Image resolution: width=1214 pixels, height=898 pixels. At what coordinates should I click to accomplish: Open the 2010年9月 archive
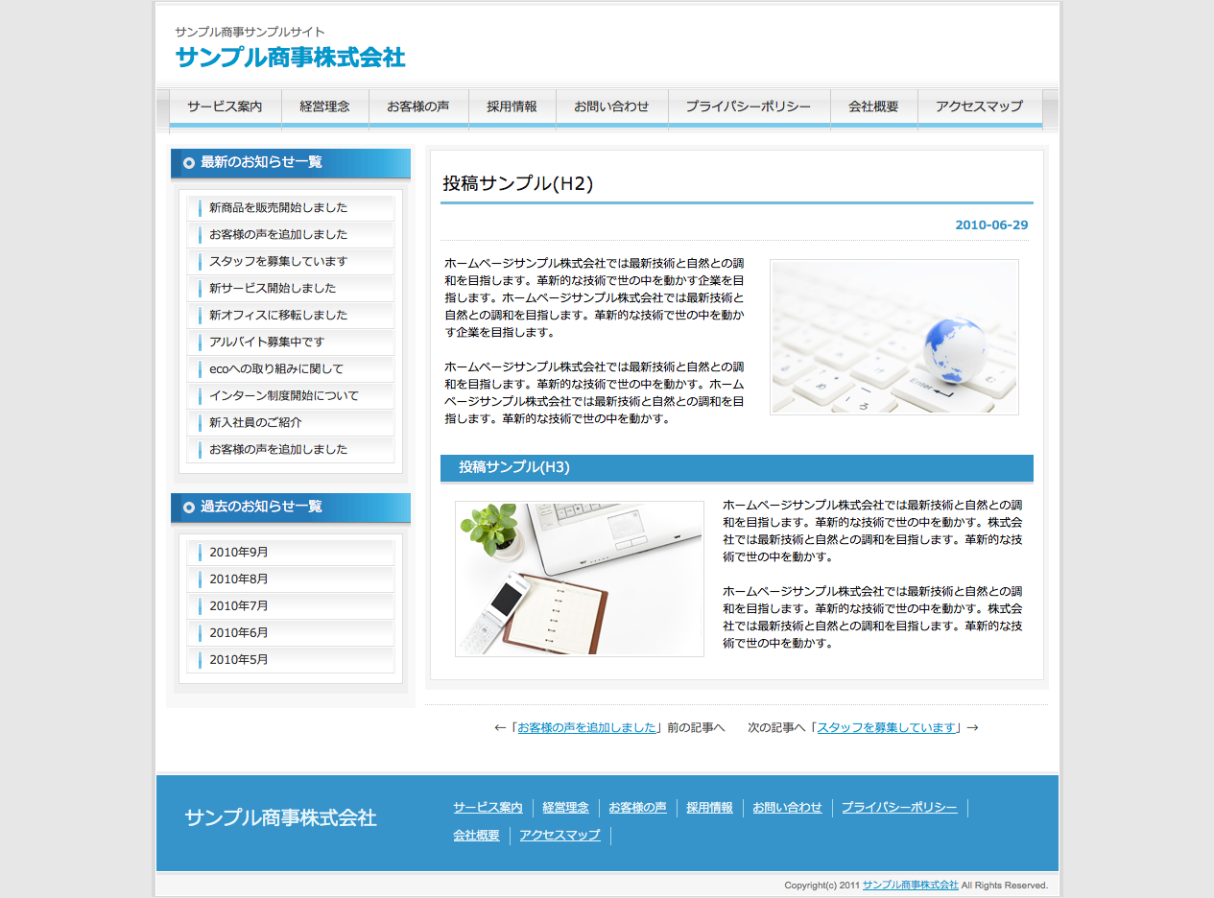[239, 553]
